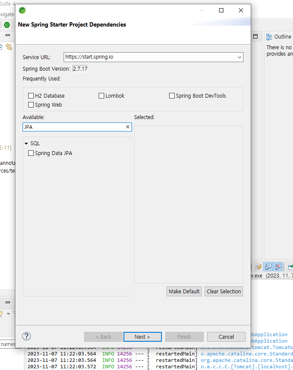Image resolution: width=293 pixels, height=370 pixels.
Task: Toggle Word Wrap icon in Console toolbar
Action: pos(258,267)
